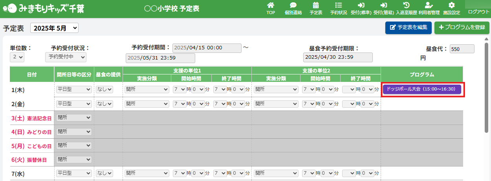Click the 昼食代 price input field
Screen dimensions: 491x181
pyautogui.click(x=462, y=49)
